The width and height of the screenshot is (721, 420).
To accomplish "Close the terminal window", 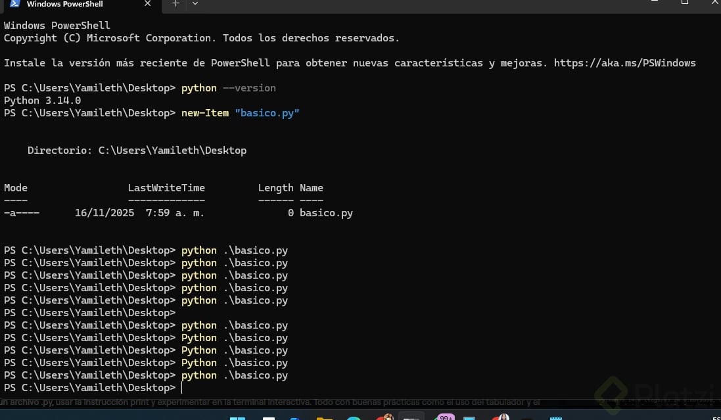I will 715,3.
